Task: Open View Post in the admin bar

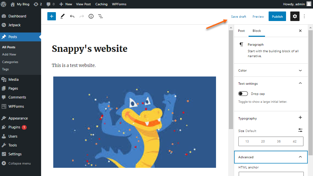Action: (x=83, y=4)
